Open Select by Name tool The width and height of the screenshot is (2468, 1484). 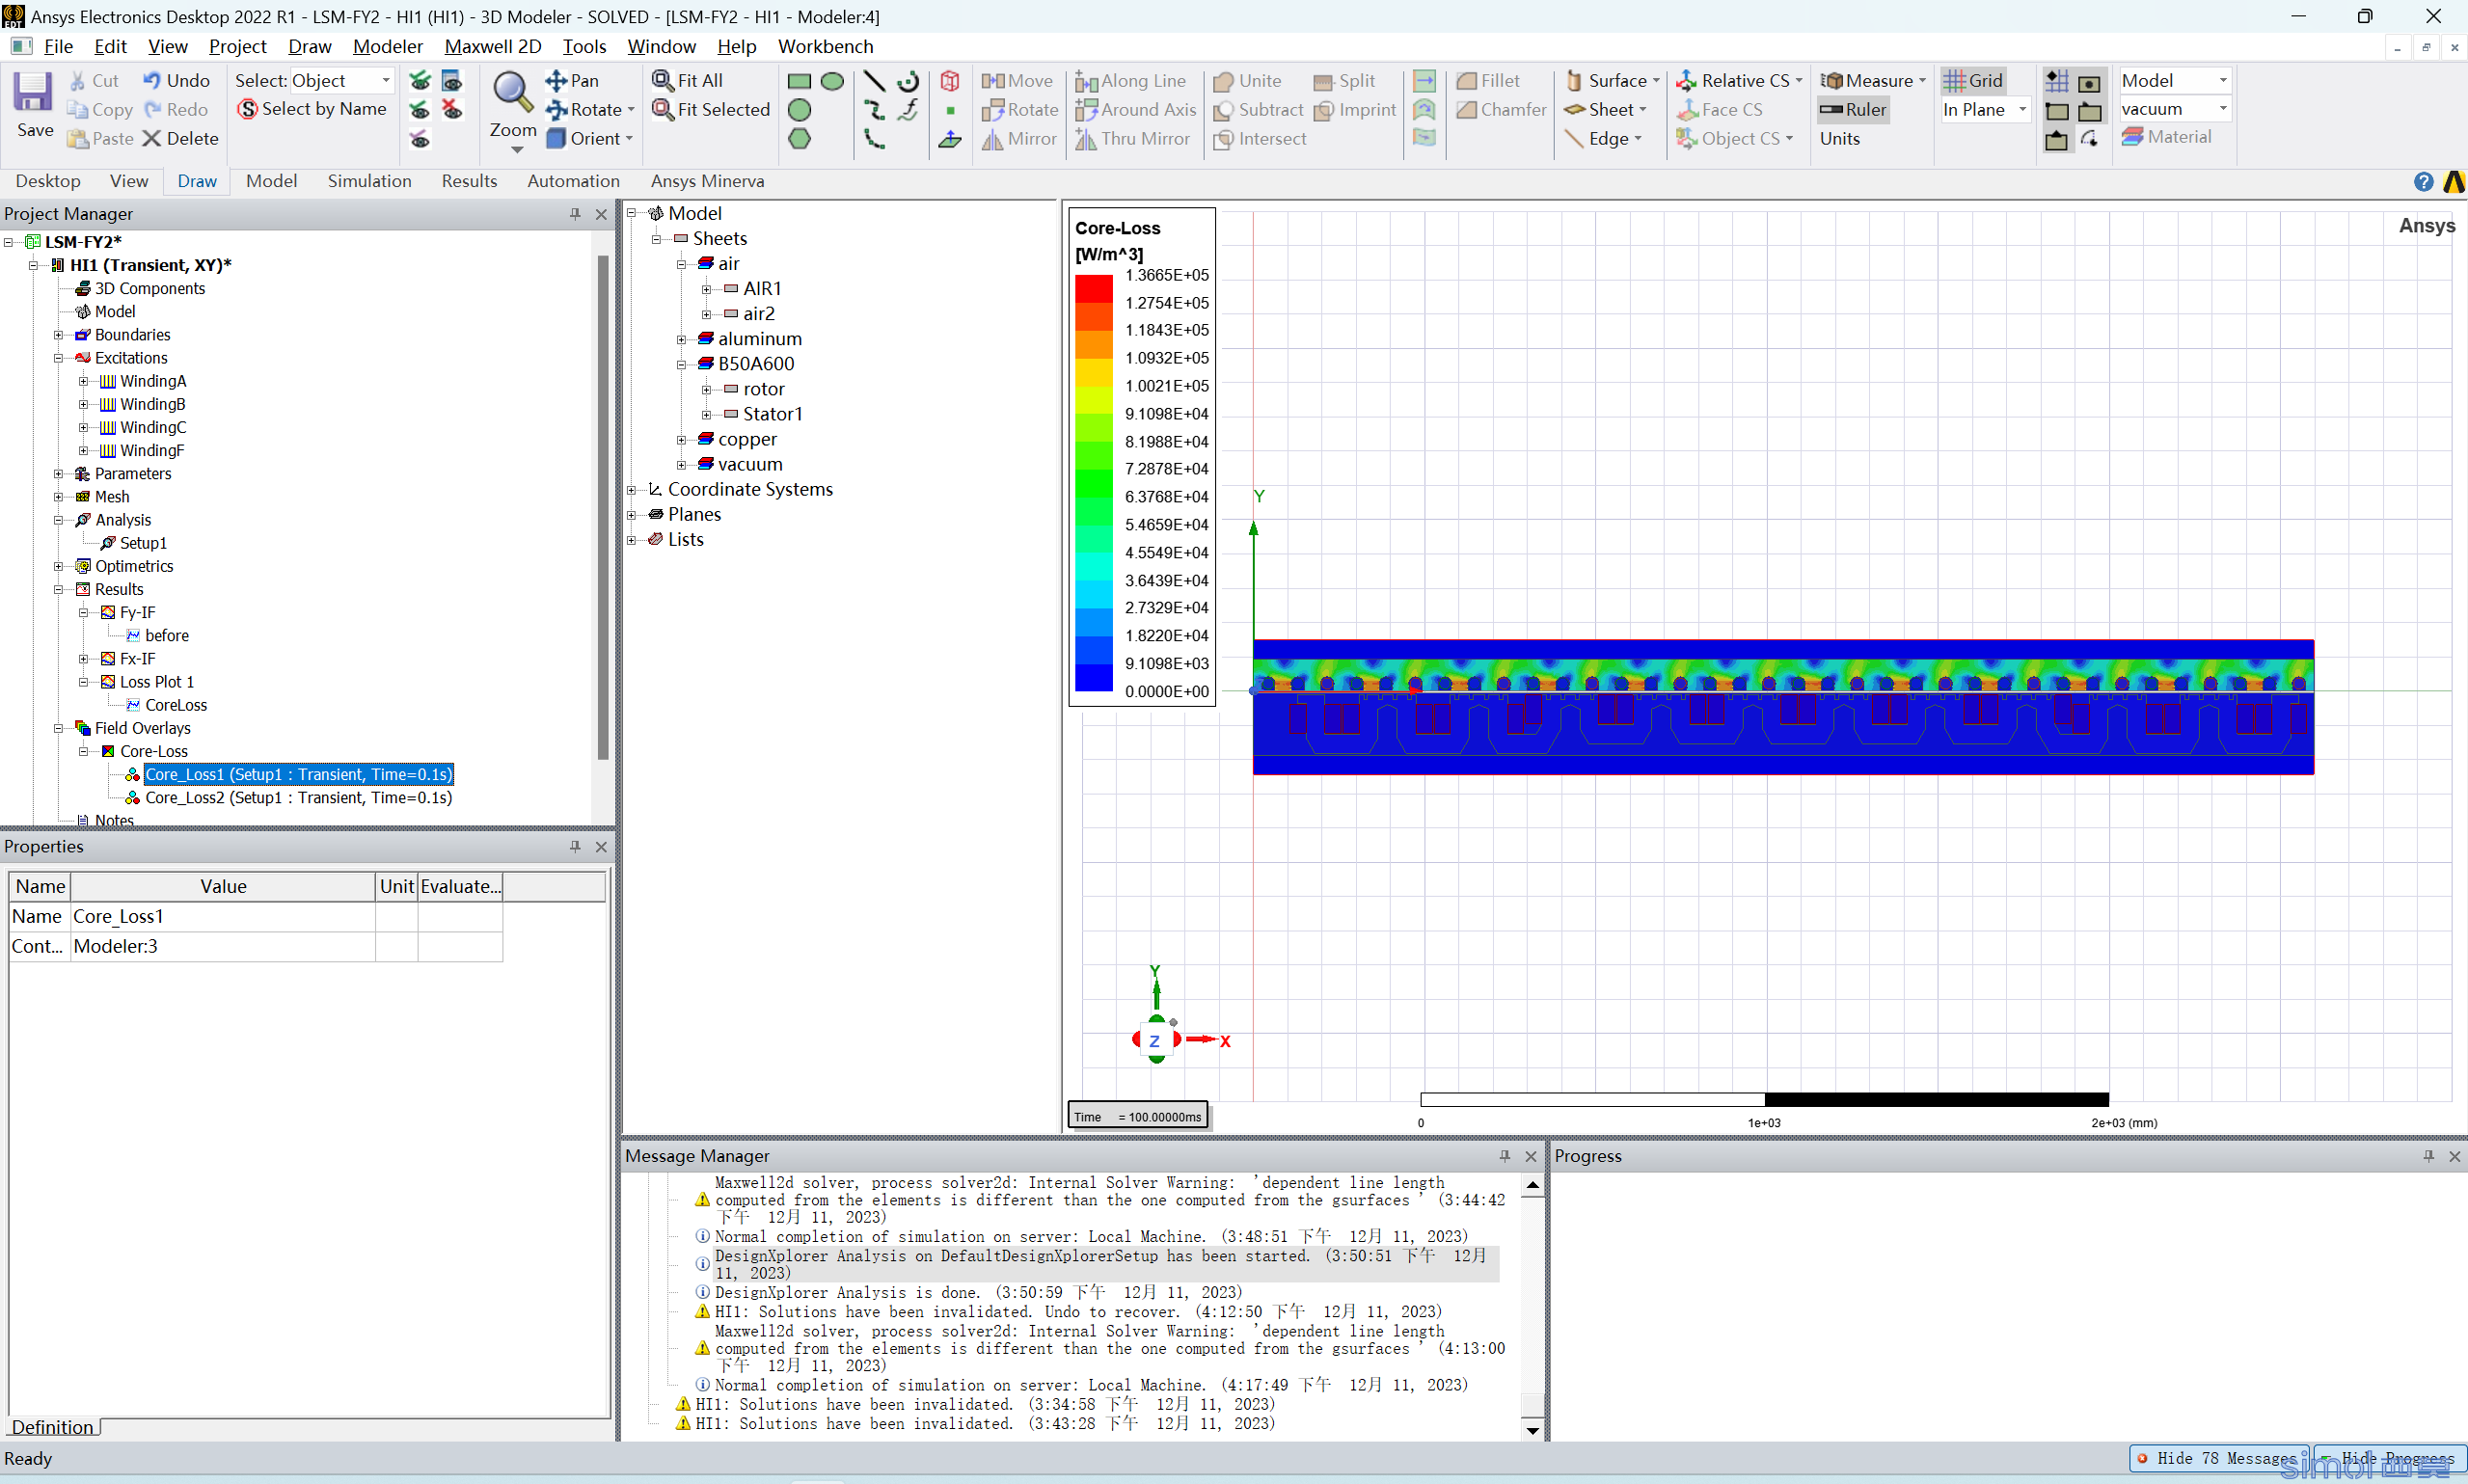pyautogui.click(x=312, y=109)
